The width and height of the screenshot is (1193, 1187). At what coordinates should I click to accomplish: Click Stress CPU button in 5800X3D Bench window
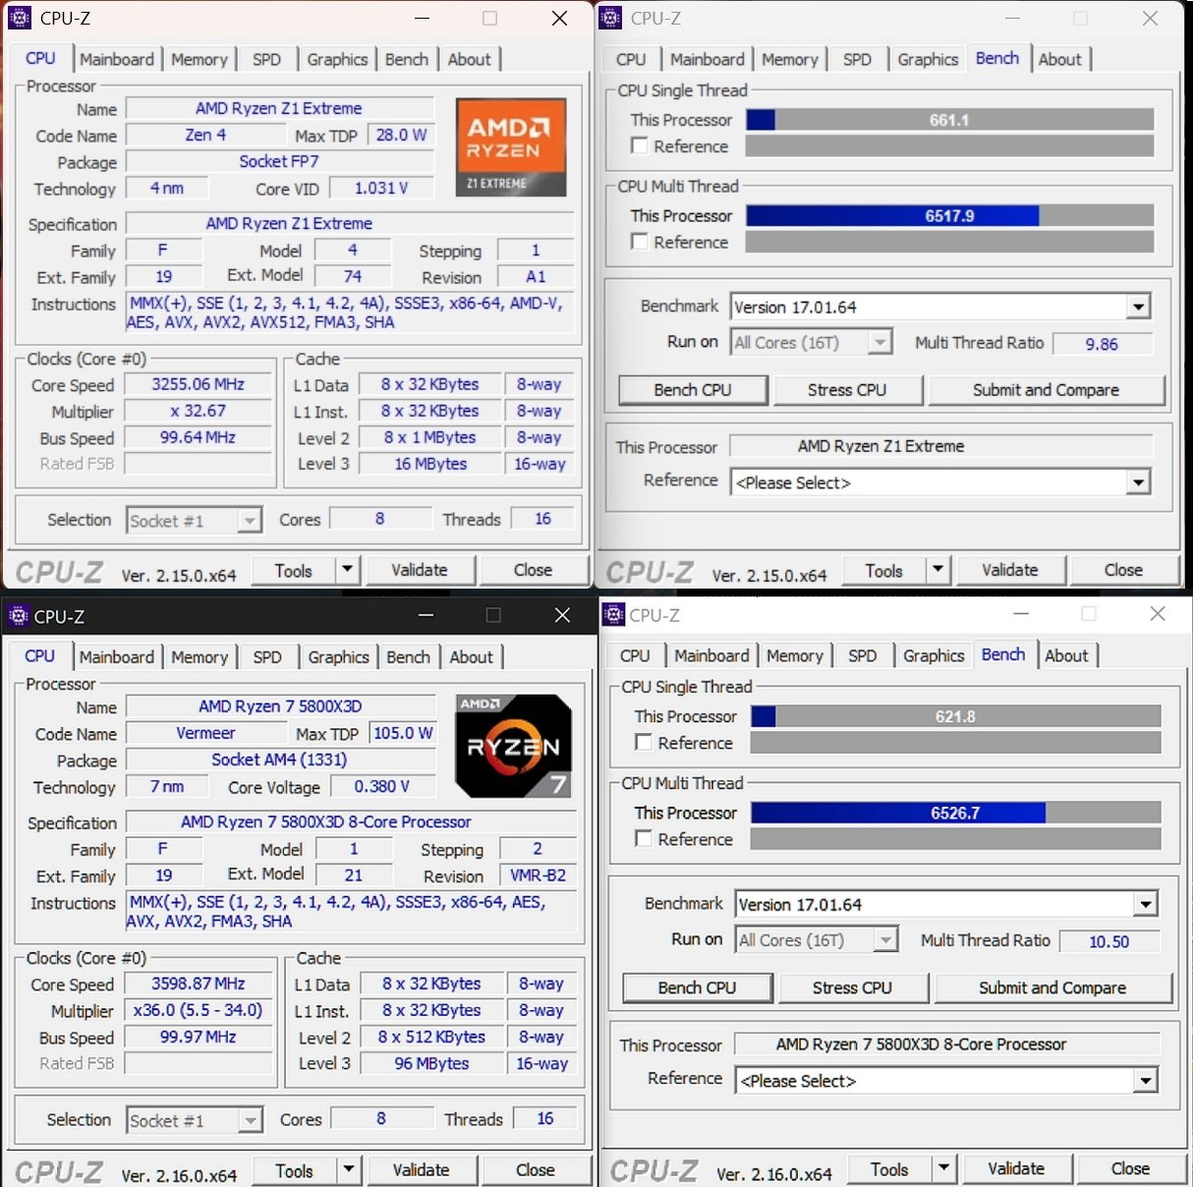(x=852, y=988)
